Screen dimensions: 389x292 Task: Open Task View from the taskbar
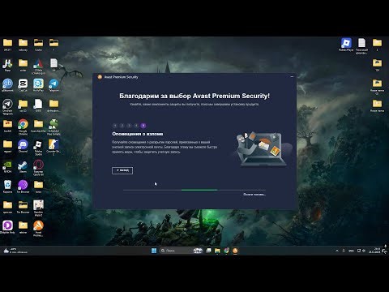[208, 251]
